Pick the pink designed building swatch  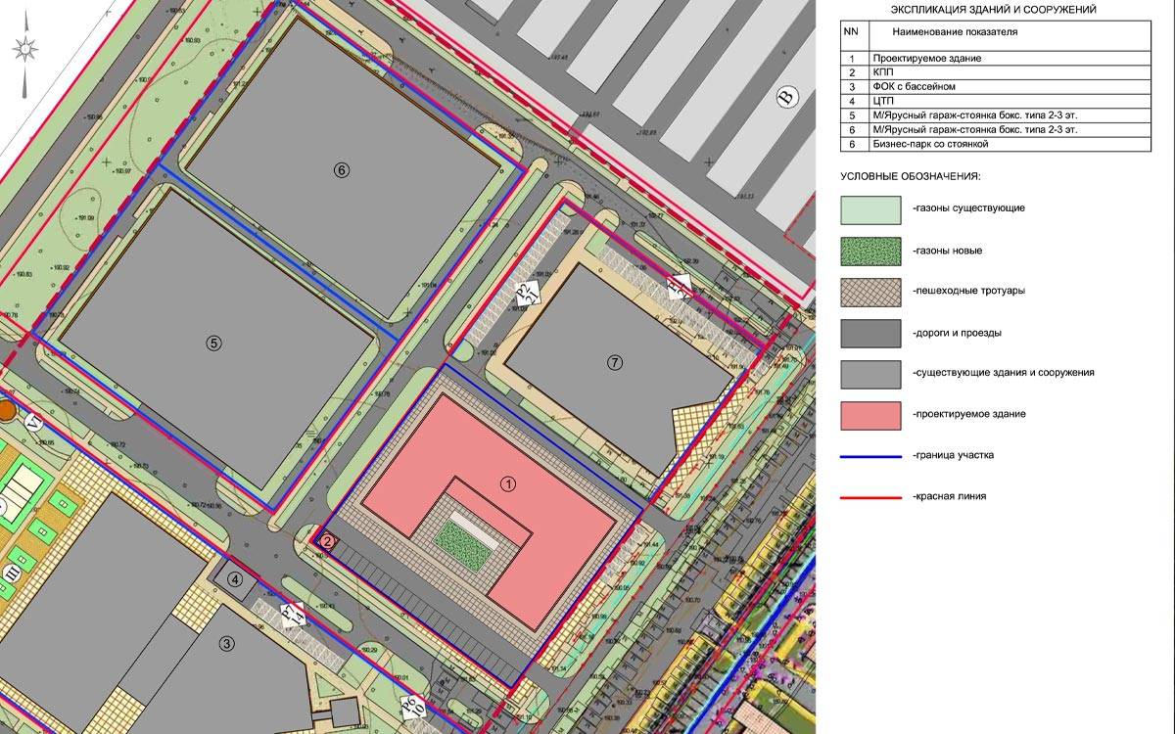pos(870,415)
